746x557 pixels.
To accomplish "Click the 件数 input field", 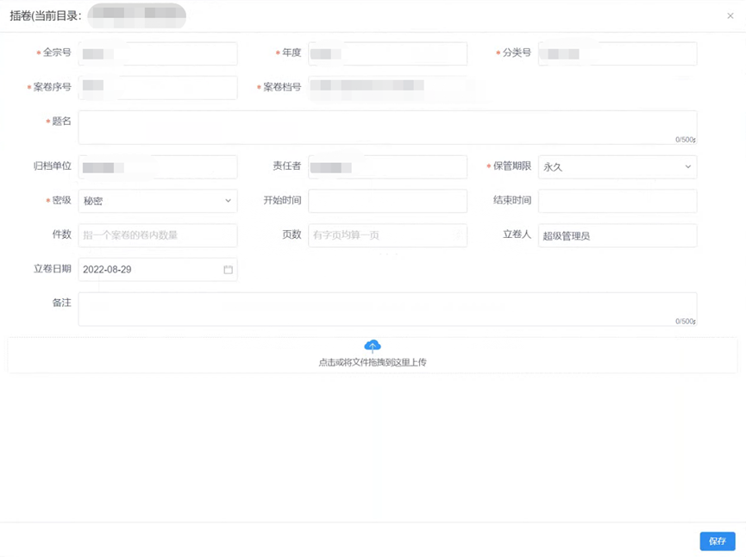I will coord(157,235).
